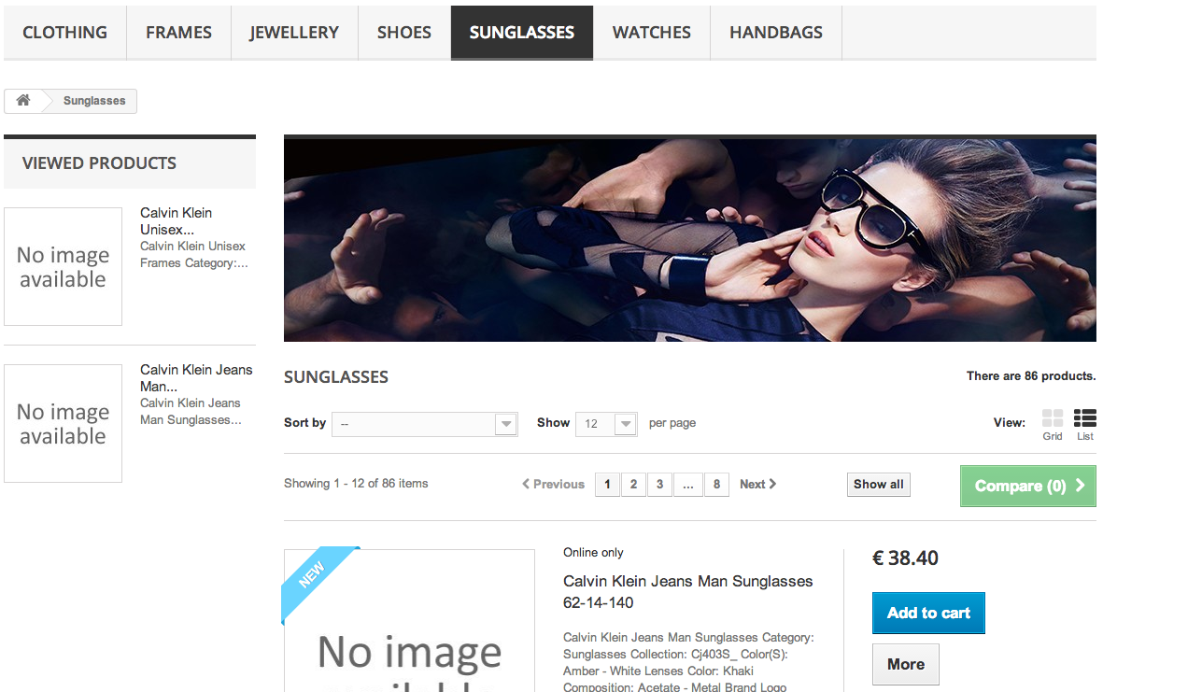Viewport: 1202px width, 692px height.
Task: Open the Sort by dropdown
Action: [424, 424]
